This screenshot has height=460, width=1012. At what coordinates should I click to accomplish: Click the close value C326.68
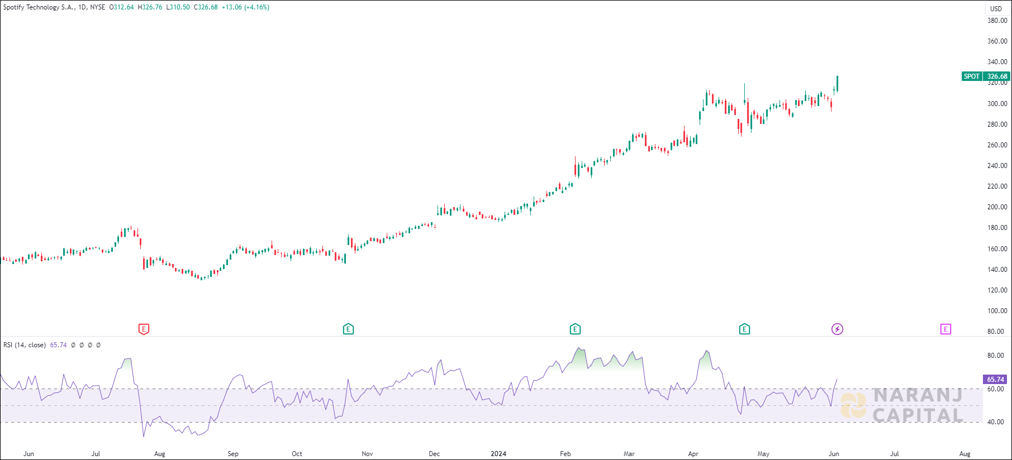[x=206, y=7]
